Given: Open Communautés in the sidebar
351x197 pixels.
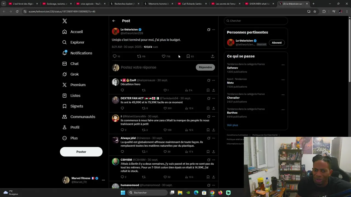Looking at the screenshot, I should [79, 117].
